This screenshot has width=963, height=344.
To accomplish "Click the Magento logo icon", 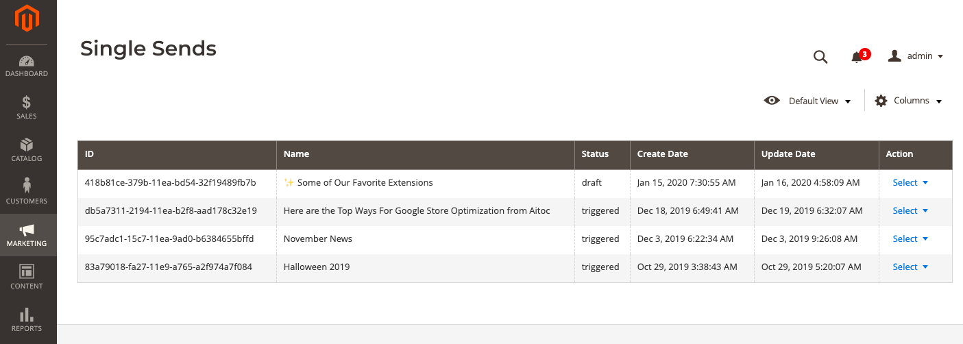I will click(27, 18).
